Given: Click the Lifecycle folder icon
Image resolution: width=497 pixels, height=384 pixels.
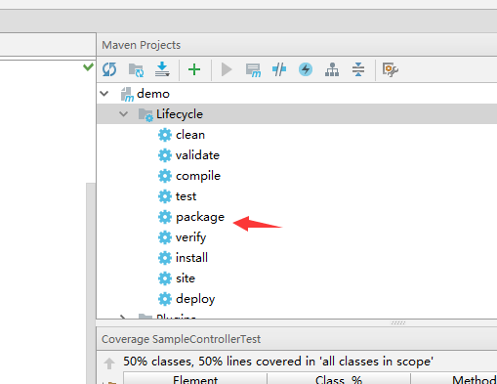Looking at the screenshot, I should (145, 114).
